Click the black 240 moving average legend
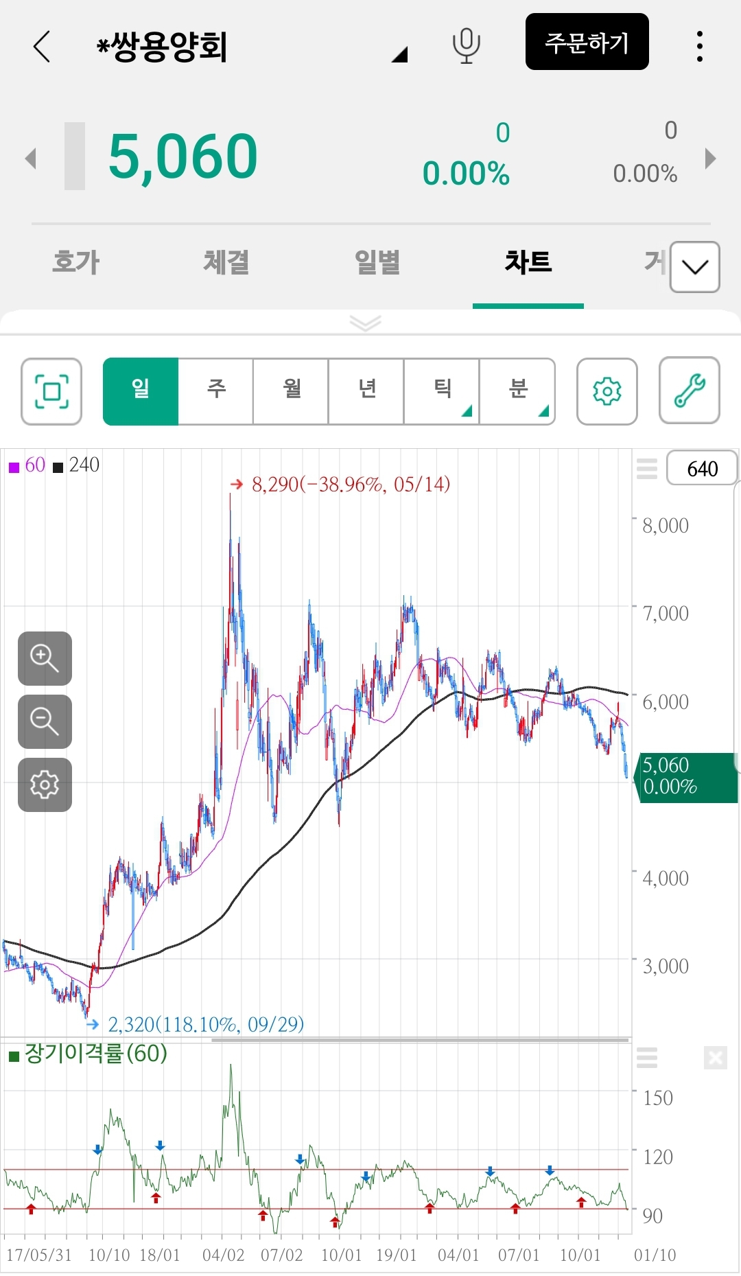 (76, 465)
